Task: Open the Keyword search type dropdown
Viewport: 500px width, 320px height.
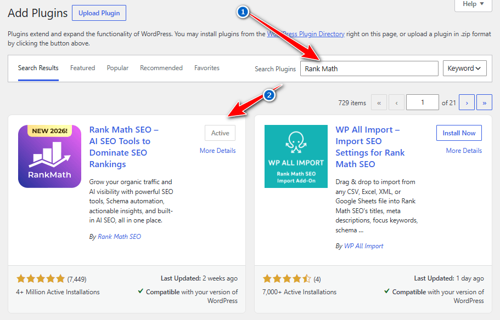Action: tap(465, 68)
